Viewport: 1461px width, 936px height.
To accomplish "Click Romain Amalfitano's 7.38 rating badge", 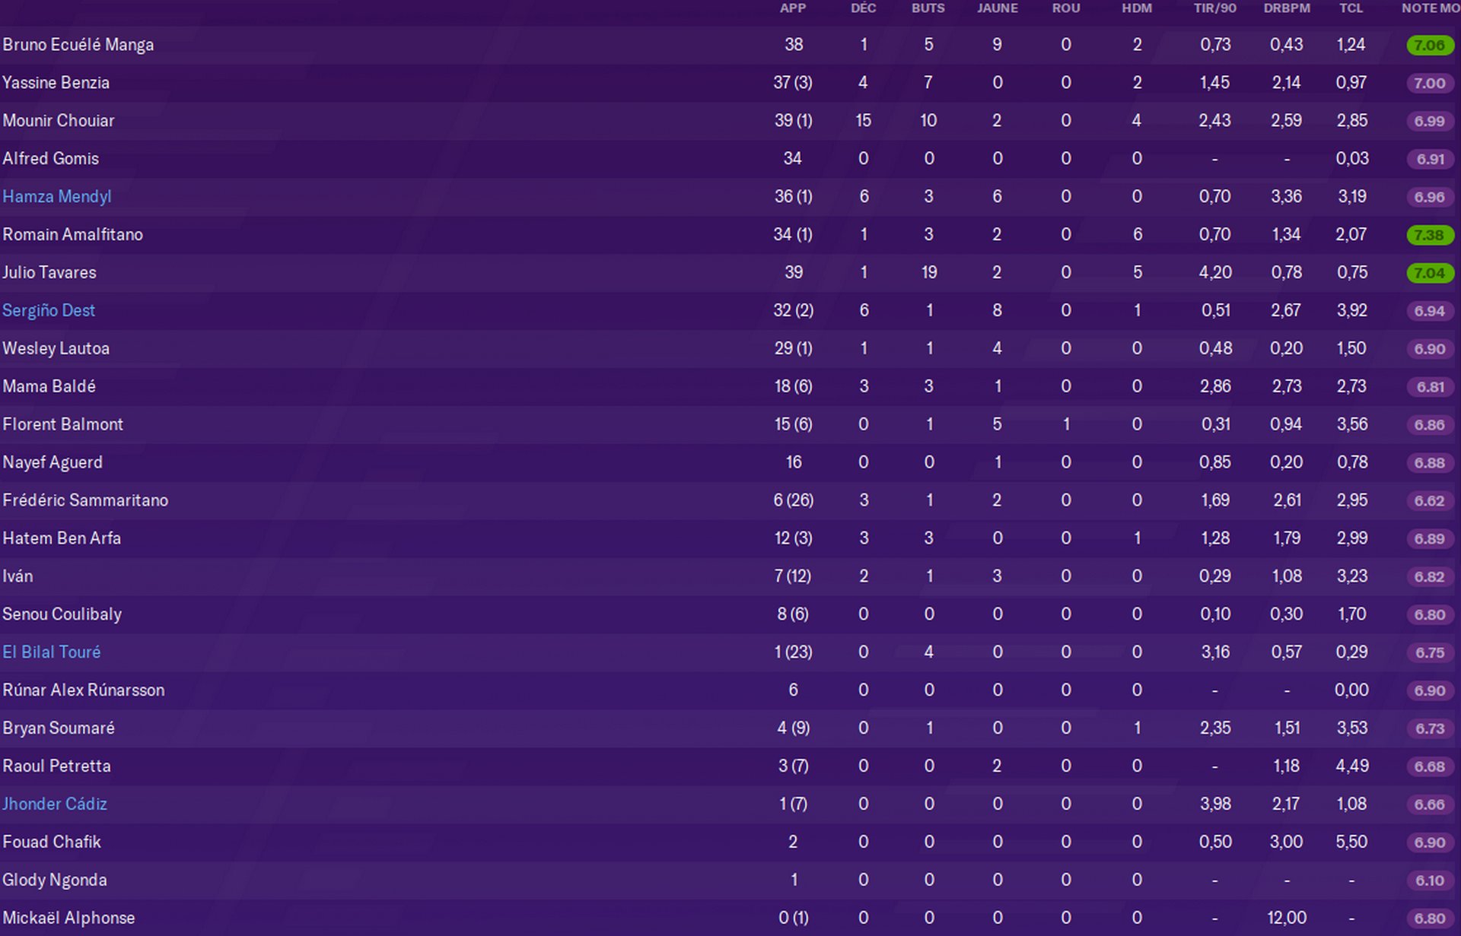I will pyautogui.click(x=1430, y=235).
